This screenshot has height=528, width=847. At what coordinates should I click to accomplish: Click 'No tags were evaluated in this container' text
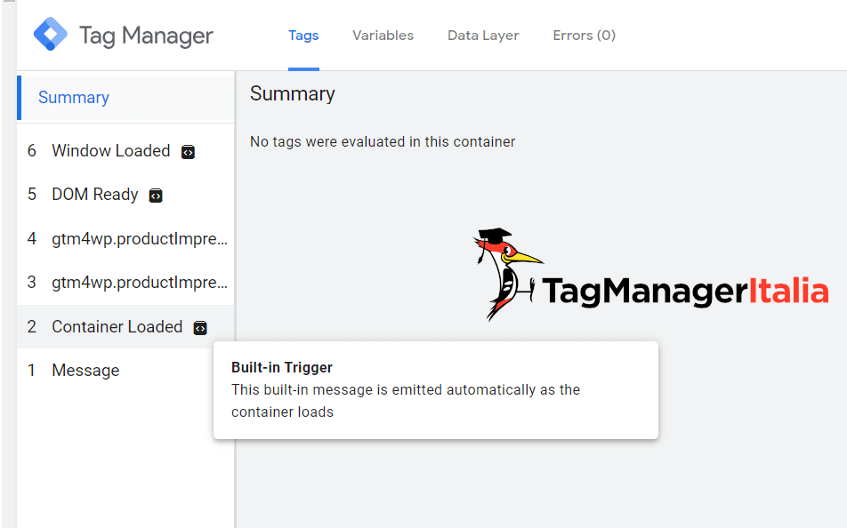(x=383, y=142)
